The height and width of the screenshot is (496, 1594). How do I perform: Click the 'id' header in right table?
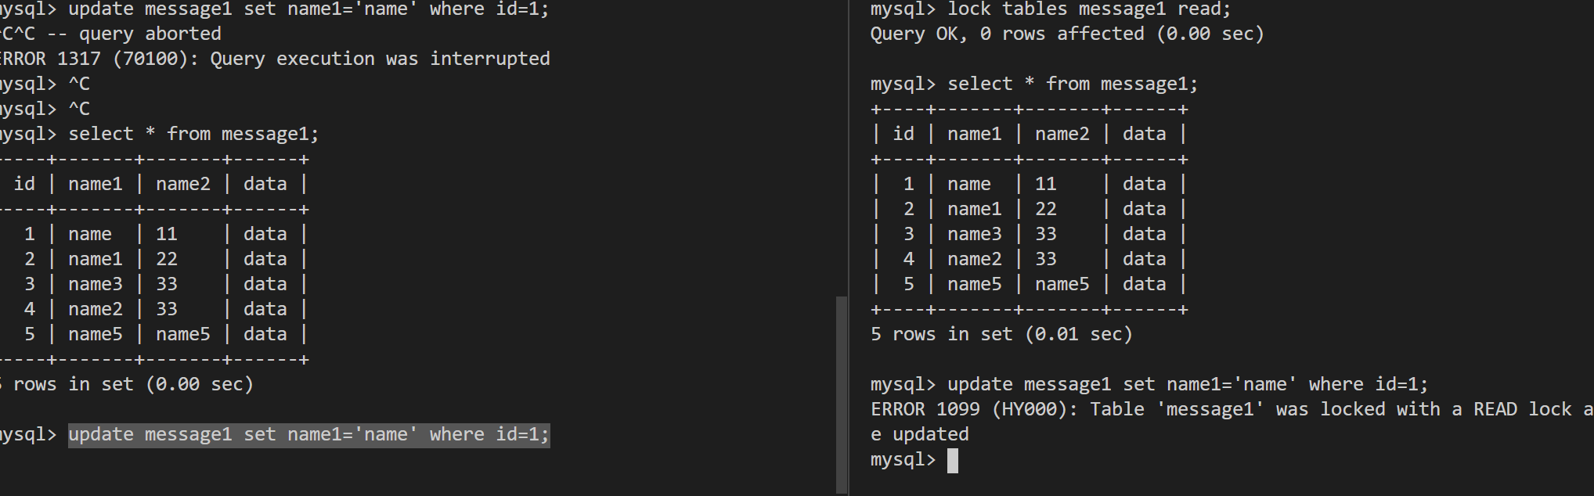tap(903, 135)
